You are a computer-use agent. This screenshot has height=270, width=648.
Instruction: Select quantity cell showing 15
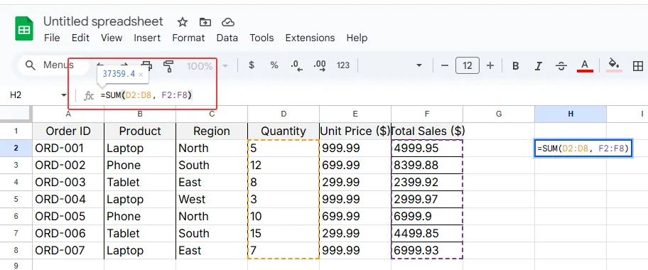[283, 234]
